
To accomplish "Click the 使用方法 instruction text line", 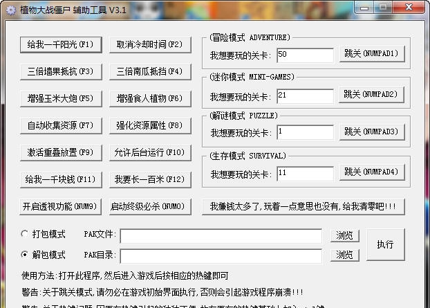I will (x=124, y=275).
